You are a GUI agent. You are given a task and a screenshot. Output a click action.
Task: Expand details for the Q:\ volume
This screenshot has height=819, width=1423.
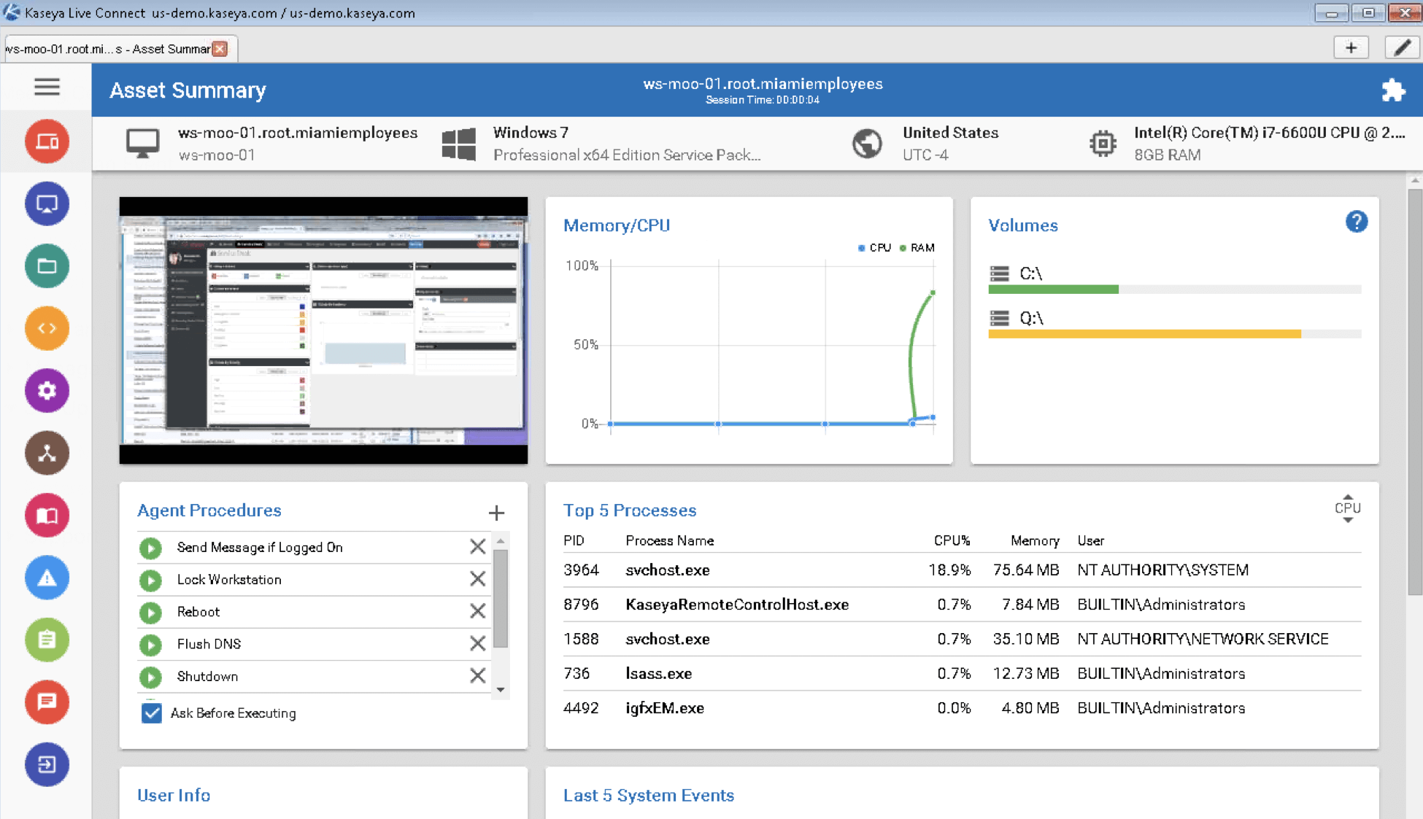(1000, 318)
